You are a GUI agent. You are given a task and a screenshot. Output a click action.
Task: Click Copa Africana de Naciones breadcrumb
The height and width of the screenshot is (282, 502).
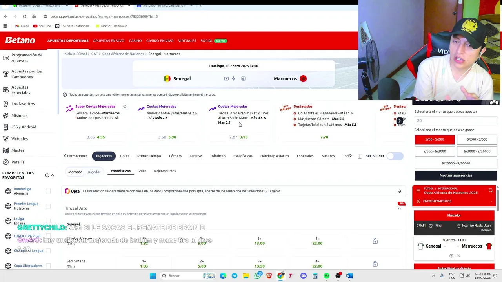click(123, 54)
